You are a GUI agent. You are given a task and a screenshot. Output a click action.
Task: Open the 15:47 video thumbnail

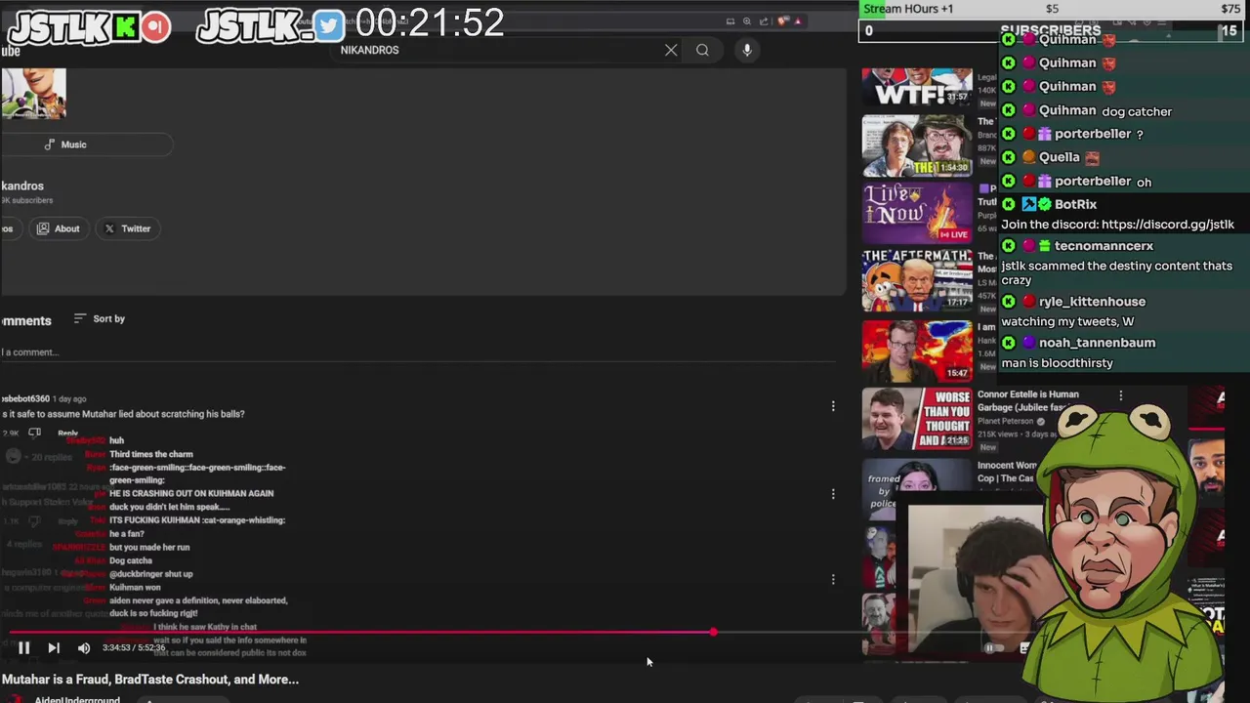917,350
